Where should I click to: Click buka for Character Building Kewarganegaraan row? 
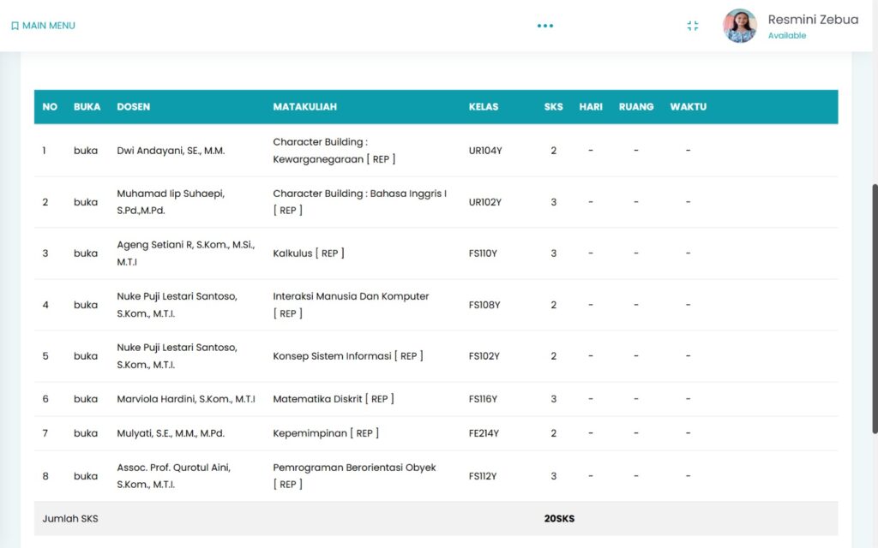pos(86,151)
